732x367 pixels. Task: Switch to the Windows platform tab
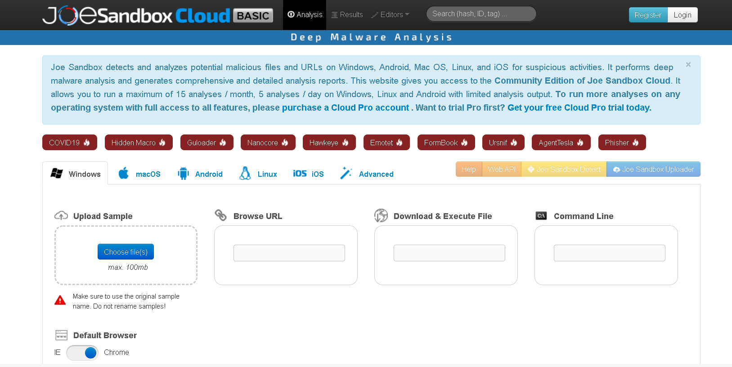tap(75, 174)
